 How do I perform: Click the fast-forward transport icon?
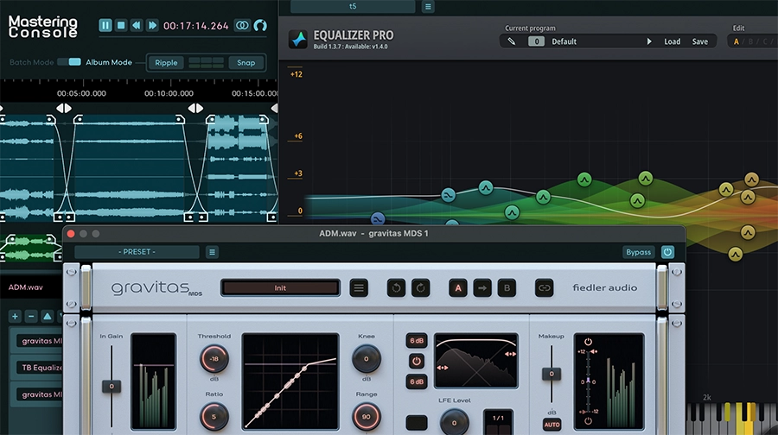[x=152, y=26]
